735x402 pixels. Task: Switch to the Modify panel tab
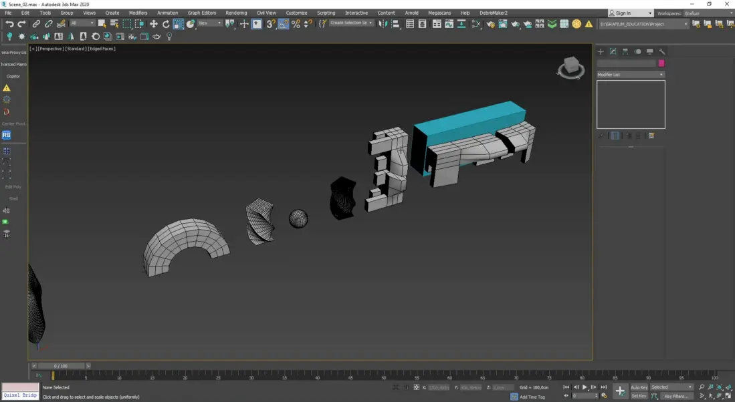tap(613, 51)
